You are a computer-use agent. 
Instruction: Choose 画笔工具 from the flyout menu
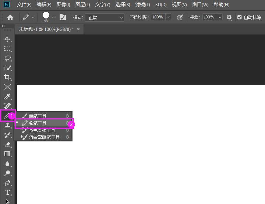pos(43,116)
